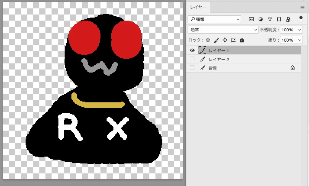Lock image pixels brush icon
This screenshot has height=186, width=309.
217,40
